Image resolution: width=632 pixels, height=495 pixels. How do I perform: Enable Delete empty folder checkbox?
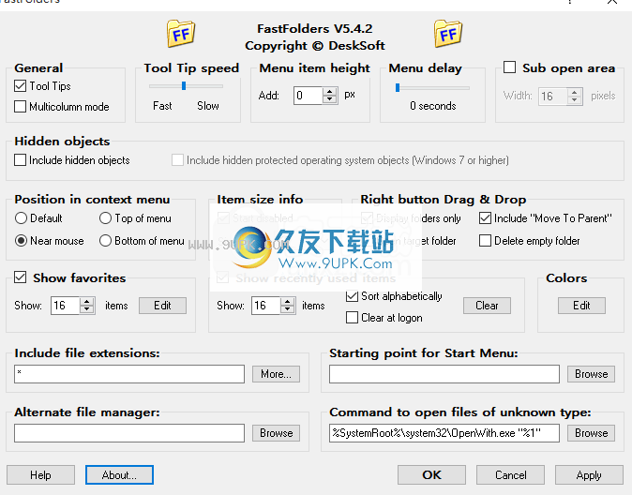486,241
